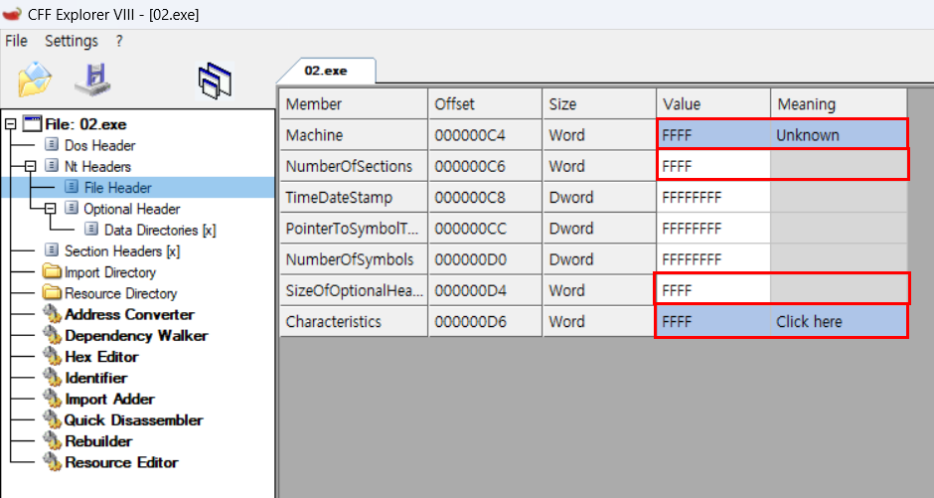Click the Meaning column header
Screen dimensions: 934x498
pyautogui.click(x=839, y=103)
